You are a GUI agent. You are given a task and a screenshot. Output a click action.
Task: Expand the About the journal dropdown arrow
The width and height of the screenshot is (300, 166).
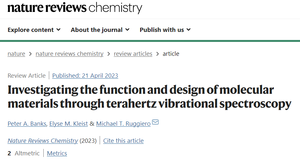[128, 30]
